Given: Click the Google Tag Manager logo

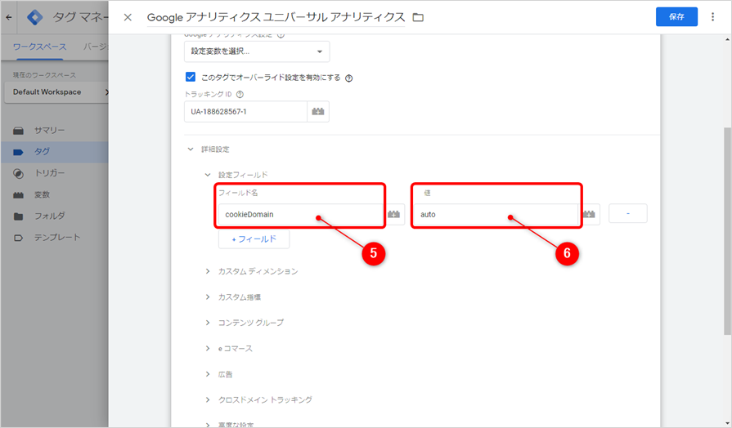Looking at the screenshot, I should (x=35, y=17).
